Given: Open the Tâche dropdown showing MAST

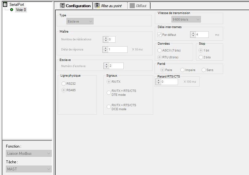Looking at the screenshot, I should 28,169.
